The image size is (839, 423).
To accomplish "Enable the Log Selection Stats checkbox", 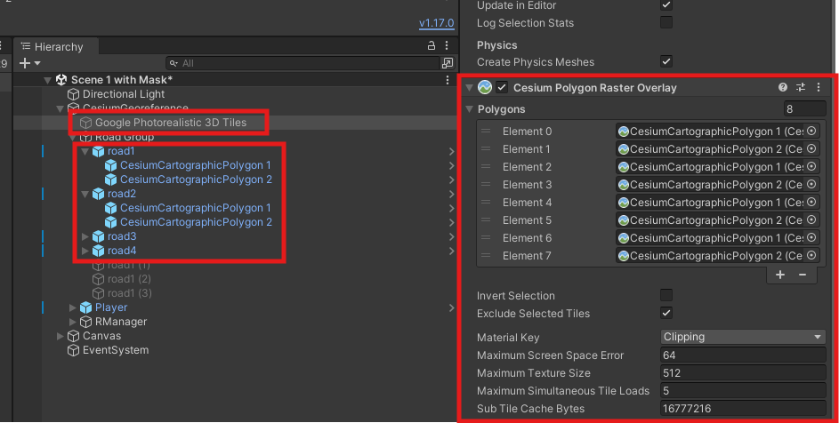I will click(666, 22).
